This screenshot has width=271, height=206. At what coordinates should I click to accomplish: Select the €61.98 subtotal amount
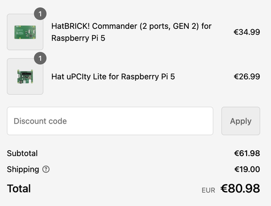tap(247, 153)
